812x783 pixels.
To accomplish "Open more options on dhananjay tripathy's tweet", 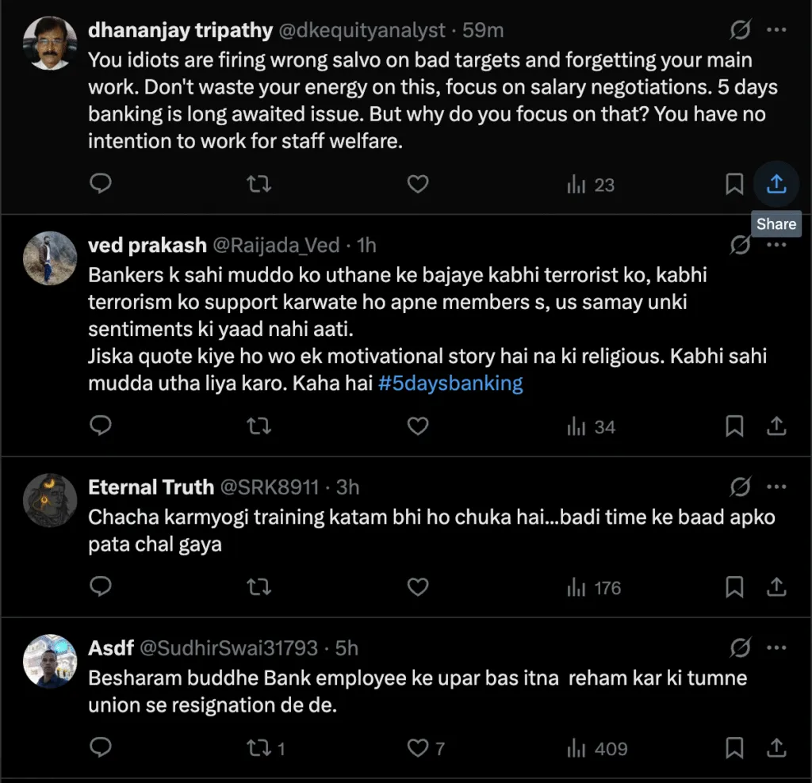I will [x=776, y=31].
